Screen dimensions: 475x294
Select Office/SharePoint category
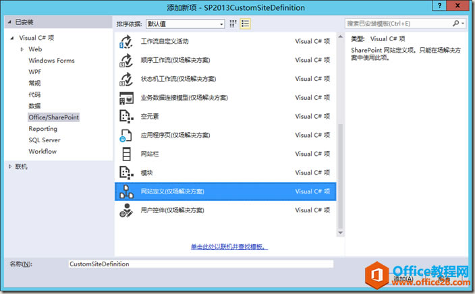(53, 117)
